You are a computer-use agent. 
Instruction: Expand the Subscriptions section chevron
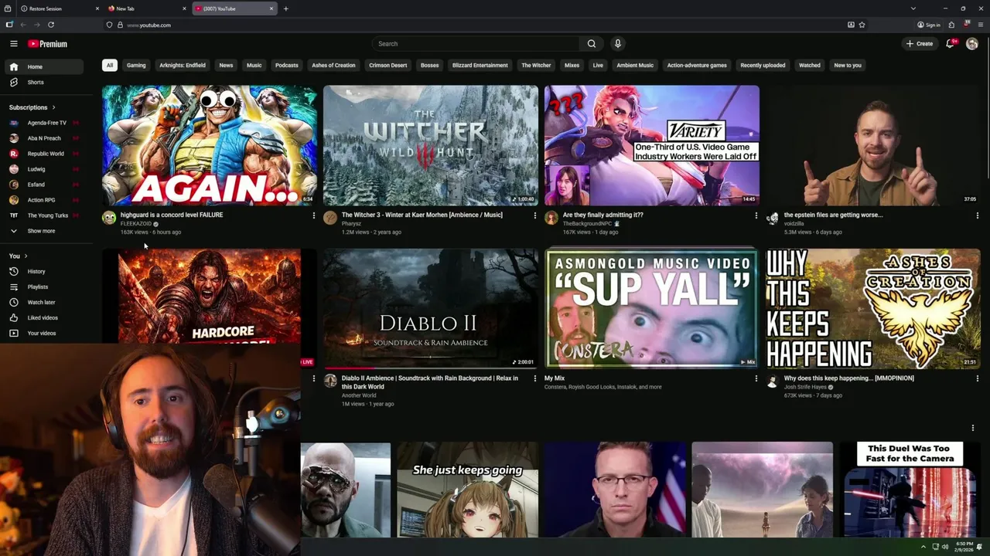click(x=53, y=107)
